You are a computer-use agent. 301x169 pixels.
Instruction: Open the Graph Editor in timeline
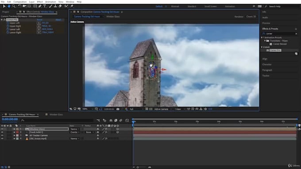pyautogui.click(x=127, y=120)
